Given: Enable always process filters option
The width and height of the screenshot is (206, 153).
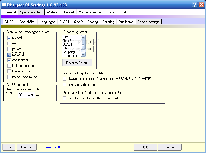Looking at the screenshot, I should (65, 79).
